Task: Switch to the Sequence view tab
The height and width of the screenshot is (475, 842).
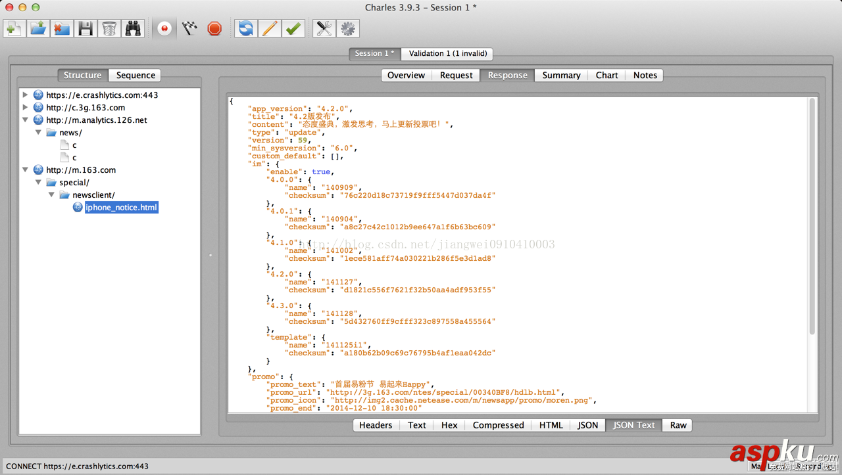Action: (136, 76)
